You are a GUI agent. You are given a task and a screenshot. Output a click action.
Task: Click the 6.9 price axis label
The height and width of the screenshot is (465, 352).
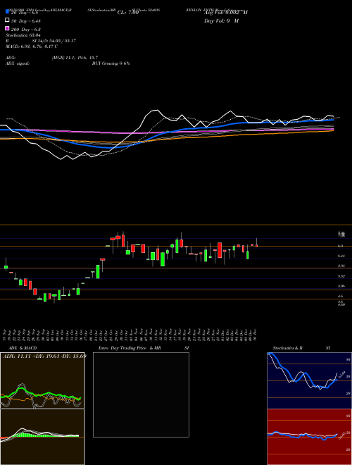pos(341,246)
